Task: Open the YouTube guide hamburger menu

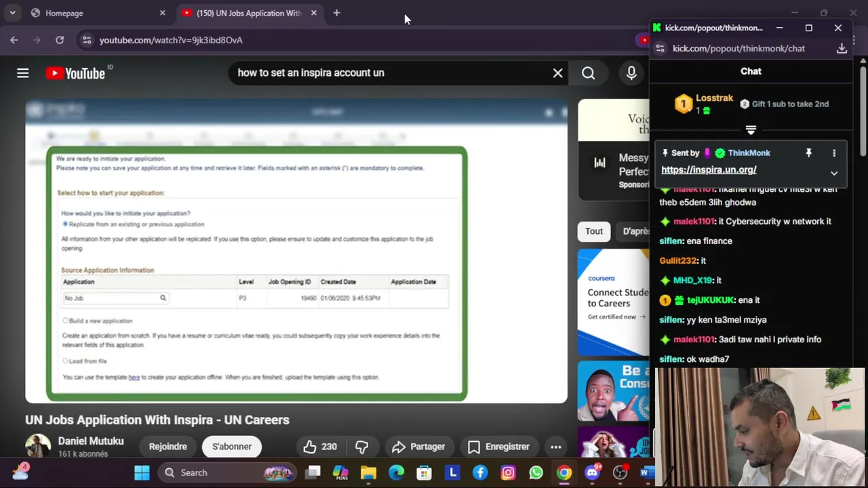Action: tap(23, 73)
